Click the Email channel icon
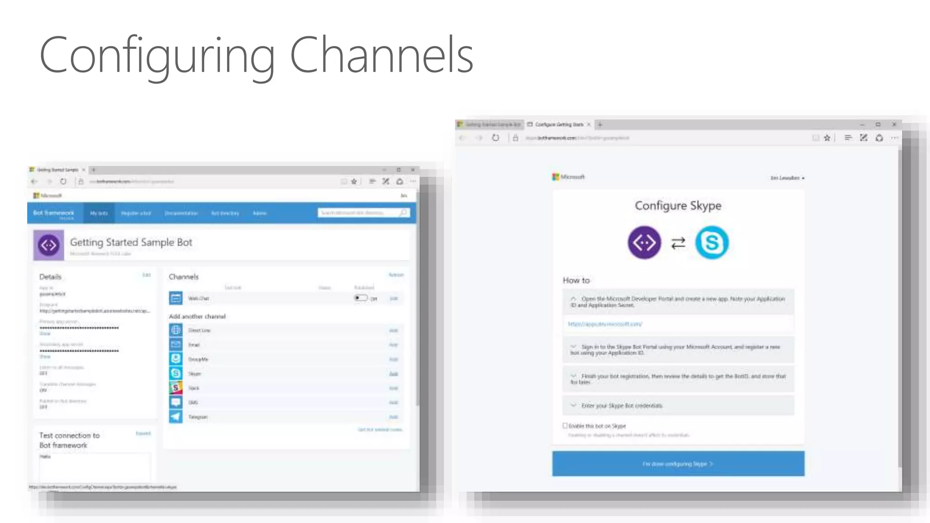930x523 pixels. click(176, 345)
